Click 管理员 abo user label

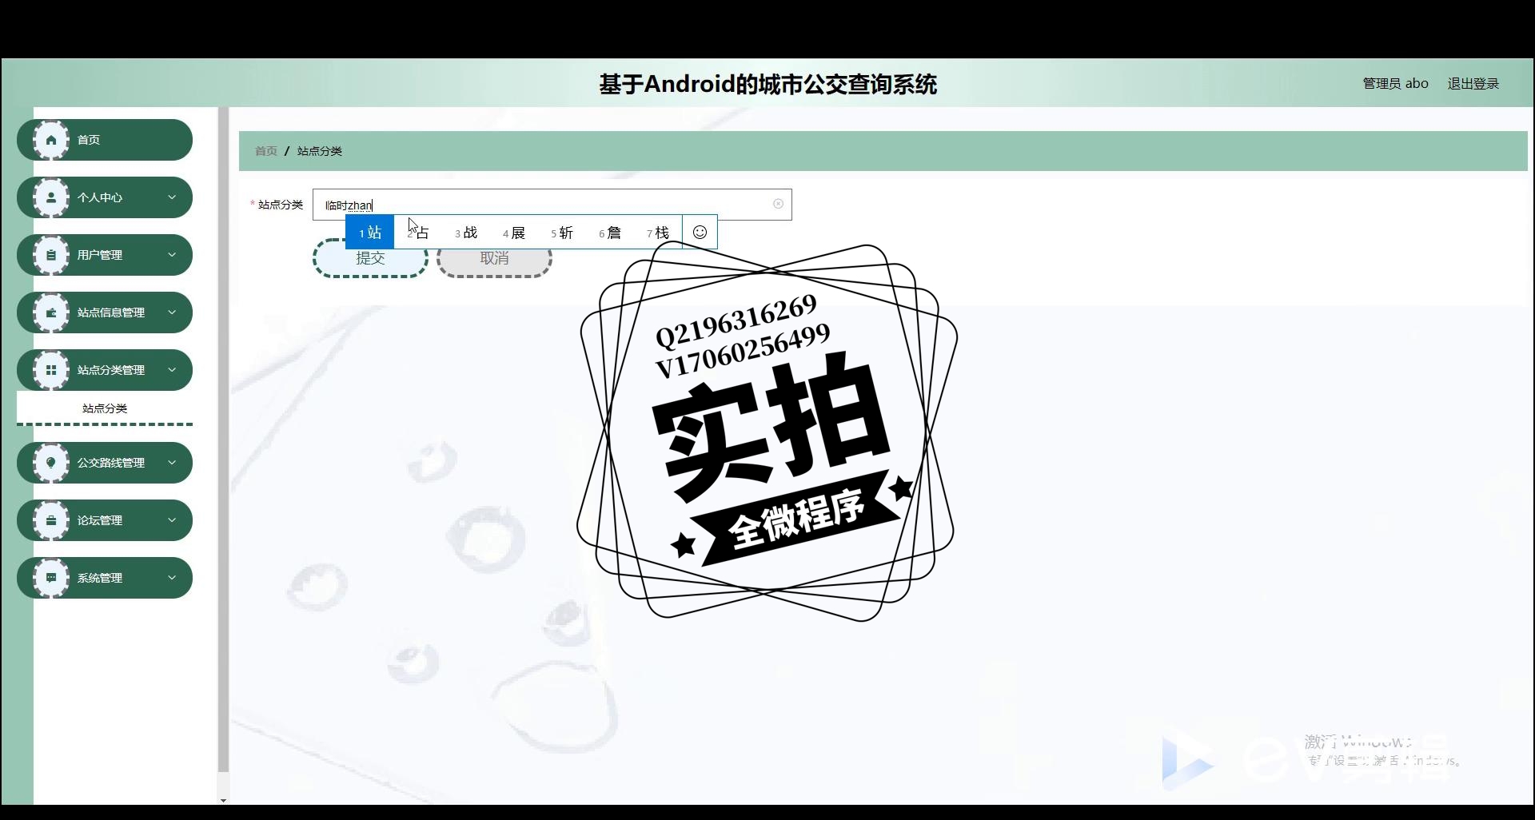pyautogui.click(x=1395, y=83)
